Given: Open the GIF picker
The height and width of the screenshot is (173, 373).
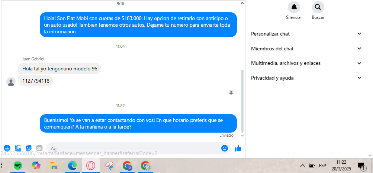Looking at the screenshot, I should pyautogui.click(x=39, y=148).
